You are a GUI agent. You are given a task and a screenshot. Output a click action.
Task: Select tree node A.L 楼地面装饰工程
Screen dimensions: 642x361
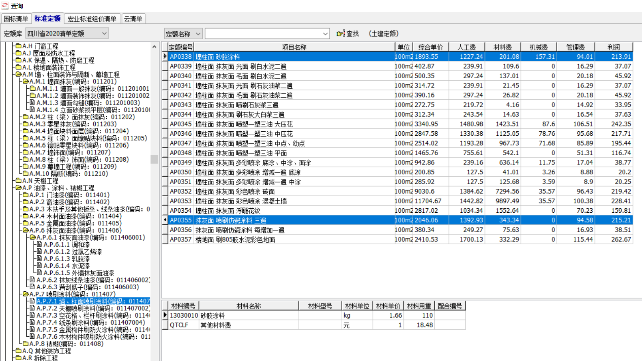[x=49, y=67]
